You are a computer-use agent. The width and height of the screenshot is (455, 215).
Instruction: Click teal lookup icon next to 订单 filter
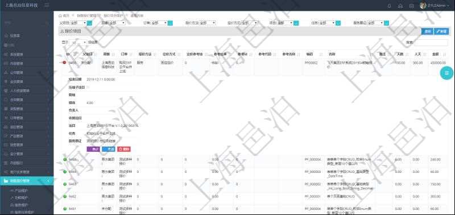pyautogui.click(x=170, y=23)
